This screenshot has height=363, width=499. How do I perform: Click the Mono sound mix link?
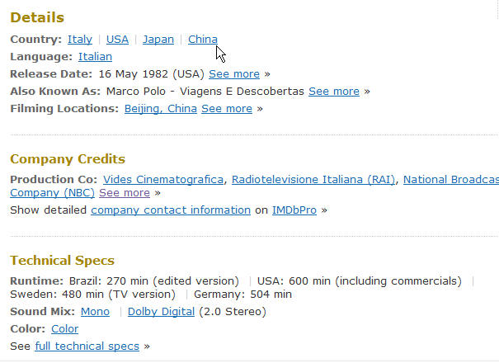[x=95, y=311]
